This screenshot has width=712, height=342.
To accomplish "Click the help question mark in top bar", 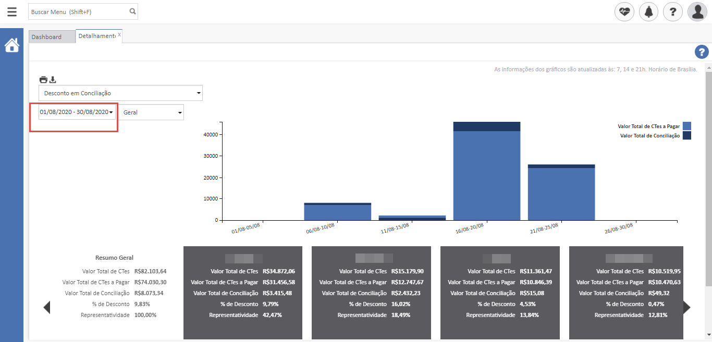I will (673, 11).
